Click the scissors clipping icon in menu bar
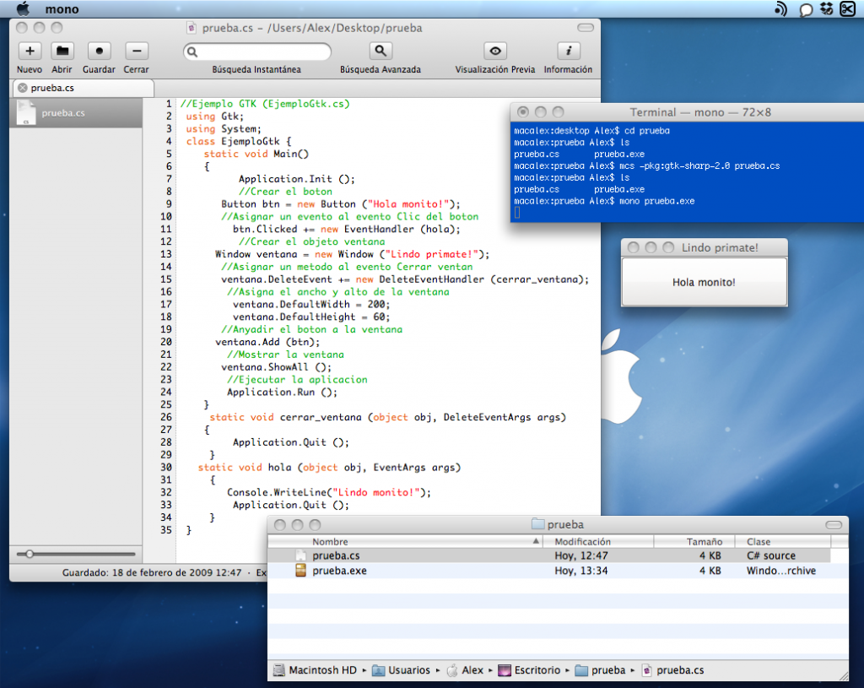Screen dimensions: 864x688 (x=848, y=8)
